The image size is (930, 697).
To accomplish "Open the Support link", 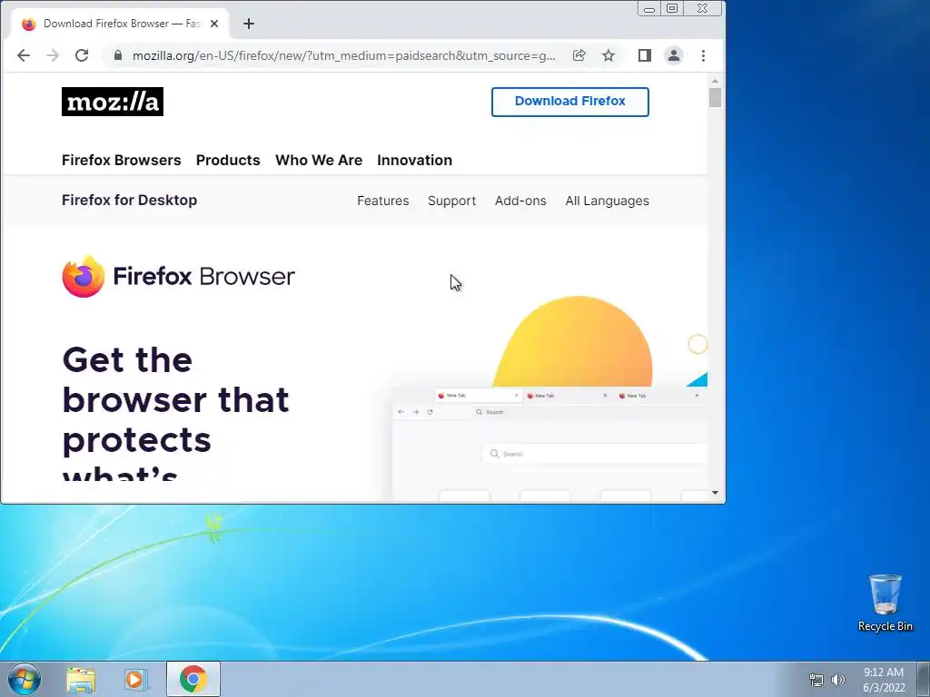I will (452, 201).
